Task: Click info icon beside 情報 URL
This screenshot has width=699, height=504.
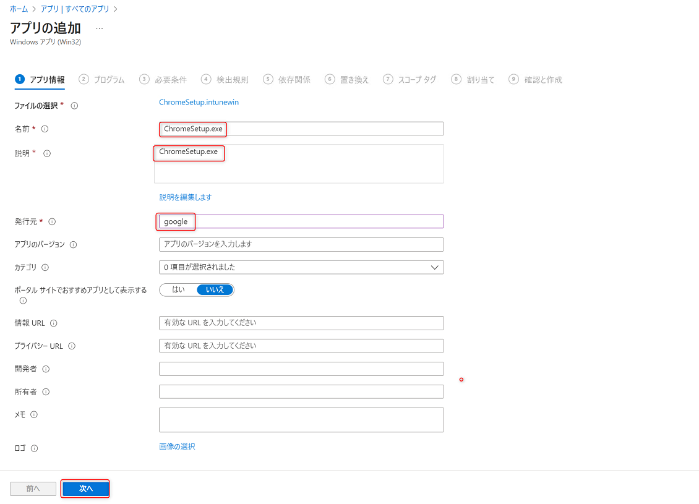Action: point(54,323)
